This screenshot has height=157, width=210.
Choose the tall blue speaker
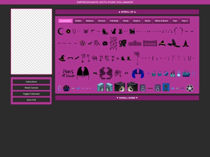[x=166, y=87]
